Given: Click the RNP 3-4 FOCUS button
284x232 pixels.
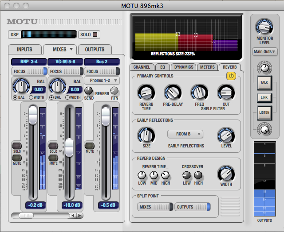Looking at the screenshot, I should pos(29,71).
